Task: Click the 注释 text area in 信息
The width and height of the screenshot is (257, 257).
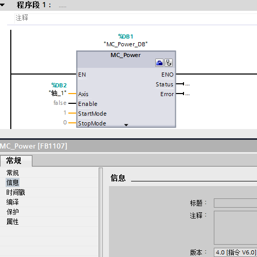Action: pyautogui.click(x=235, y=228)
